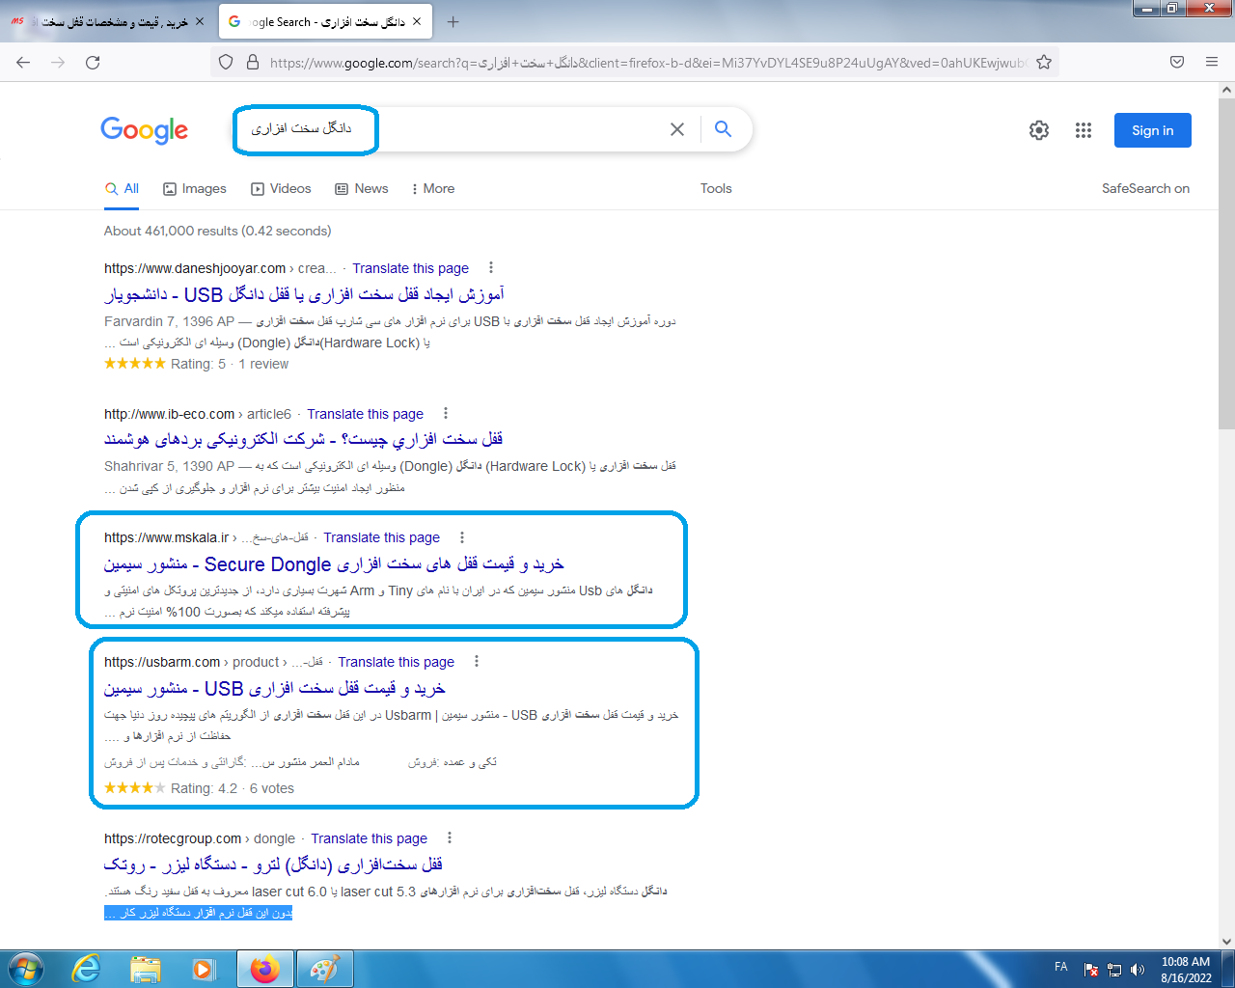This screenshot has width=1235, height=988.
Task: Open options menu for ib-eco result
Action: coord(446,413)
